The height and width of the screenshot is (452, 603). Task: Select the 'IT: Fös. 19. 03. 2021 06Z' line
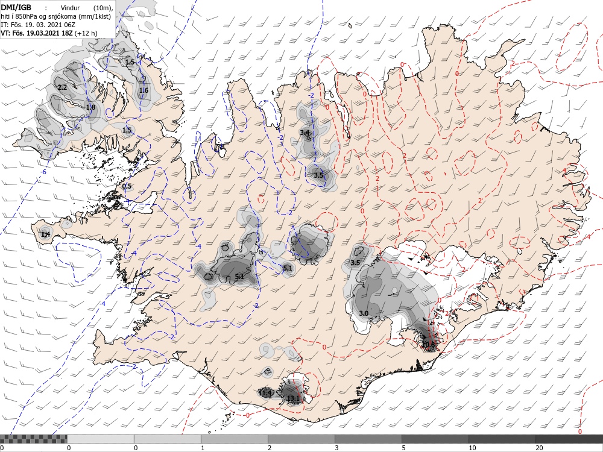point(38,25)
